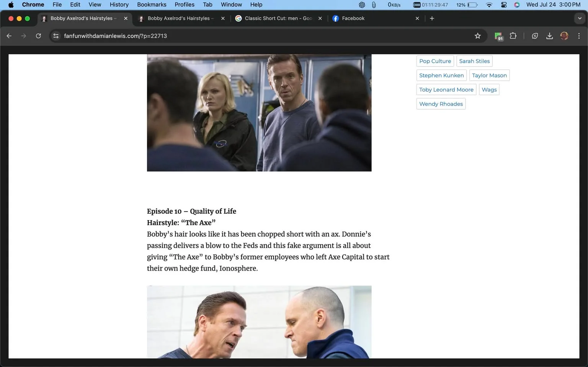Open a new tab with plus
Image resolution: width=588 pixels, height=367 pixels.
point(432,18)
